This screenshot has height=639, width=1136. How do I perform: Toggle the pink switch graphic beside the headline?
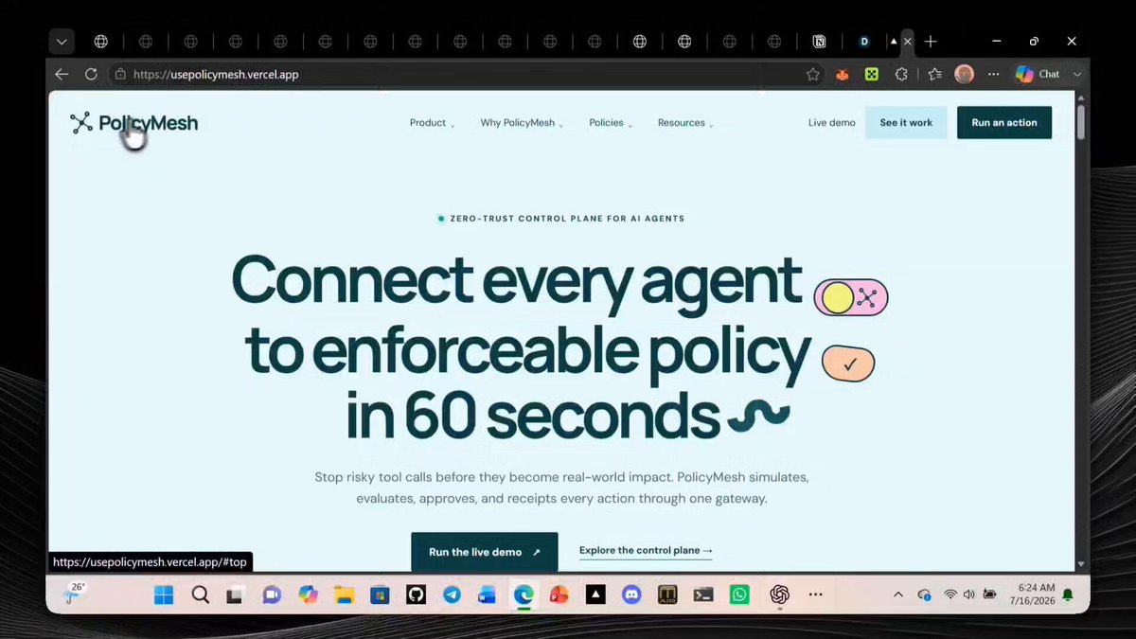click(851, 298)
